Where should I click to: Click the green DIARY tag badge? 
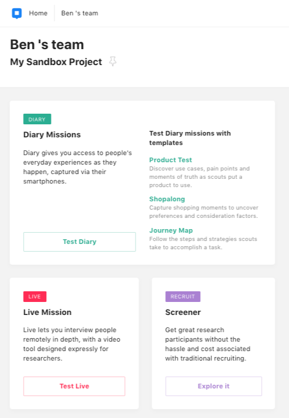tap(37, 119)
